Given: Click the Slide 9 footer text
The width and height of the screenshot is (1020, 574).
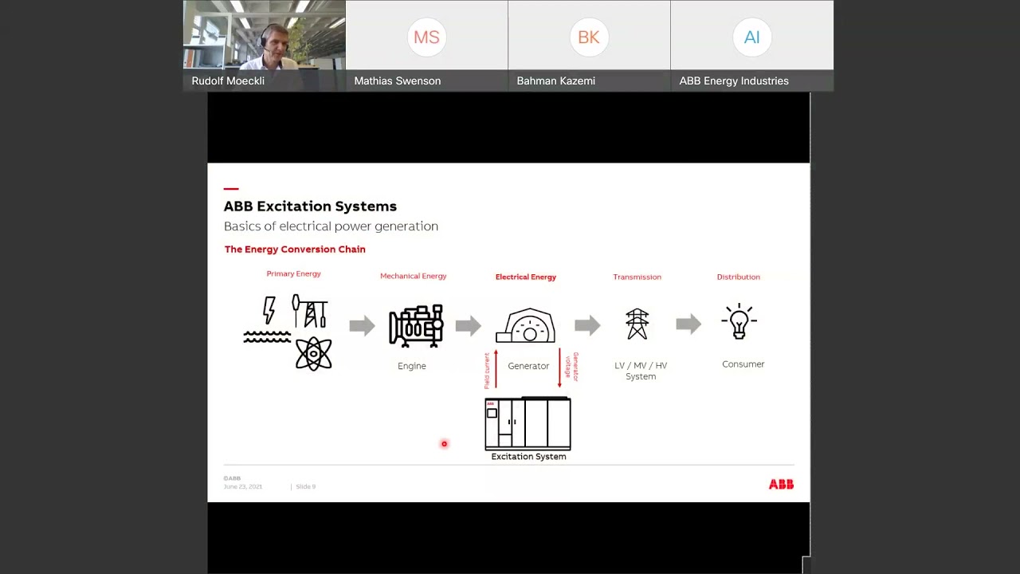Looking at the screenshot, I should coord(306,486).
